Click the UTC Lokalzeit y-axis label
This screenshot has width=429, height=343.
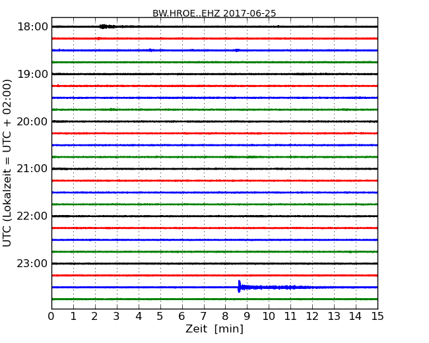tap(7, 163)
